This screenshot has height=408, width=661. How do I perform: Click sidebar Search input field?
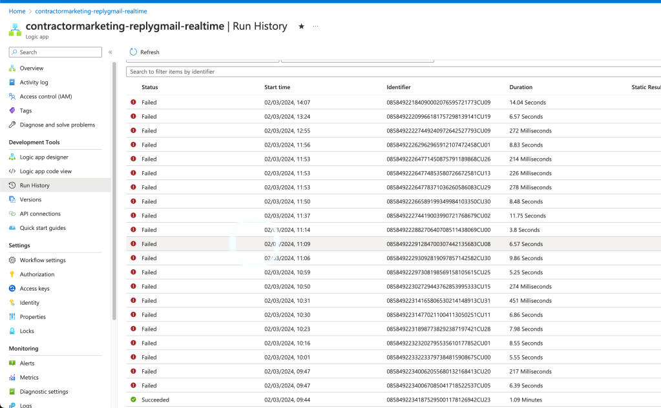click(55, 52)
